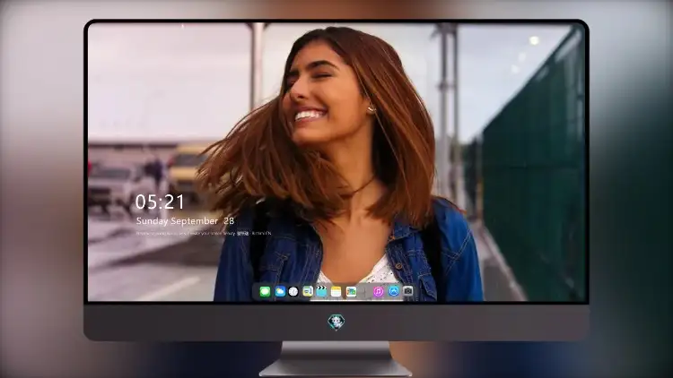Open the green Messages app in the dock
Image resolution: width=673 pixels, height=378 pixels.
pyautogui.click(x=265, y=292)
